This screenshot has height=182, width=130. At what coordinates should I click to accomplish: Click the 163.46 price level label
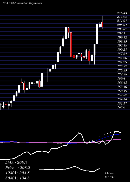[122, 87]
